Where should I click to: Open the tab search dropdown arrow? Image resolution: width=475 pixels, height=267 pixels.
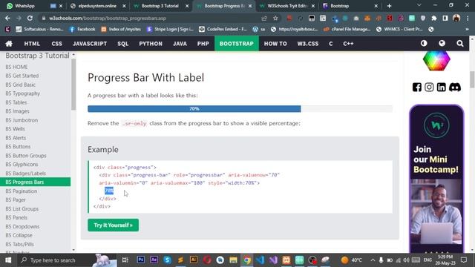point(419,5)
